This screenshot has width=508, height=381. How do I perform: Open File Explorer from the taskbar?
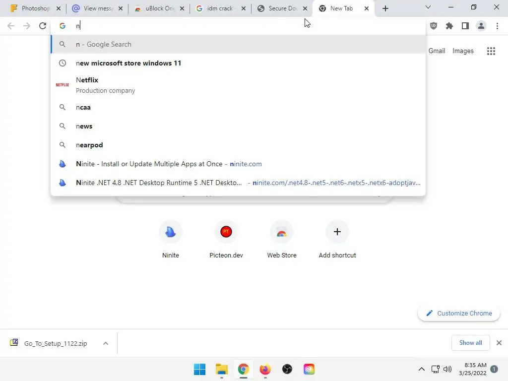click(x=222, y=369)
